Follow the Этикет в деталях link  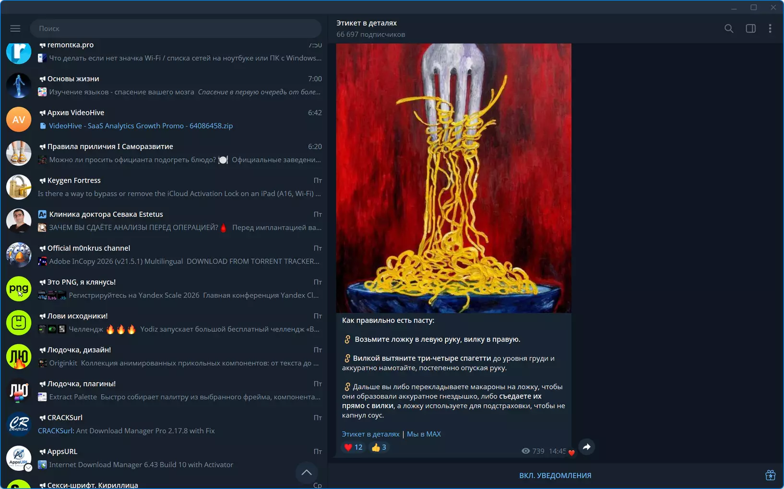(x=370, y=434)
